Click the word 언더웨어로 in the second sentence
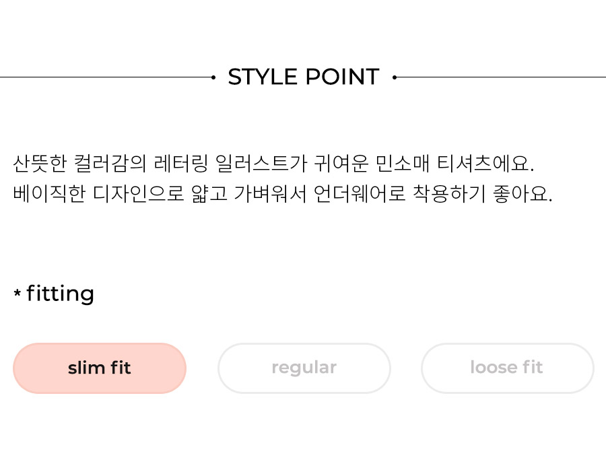This screenshot has width=606, height=470. 360,194
